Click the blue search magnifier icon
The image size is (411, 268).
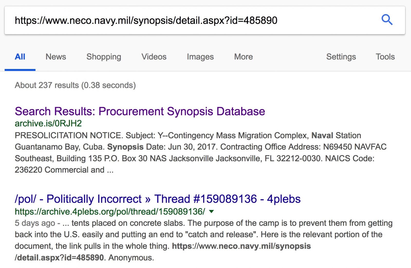(387, 20)
